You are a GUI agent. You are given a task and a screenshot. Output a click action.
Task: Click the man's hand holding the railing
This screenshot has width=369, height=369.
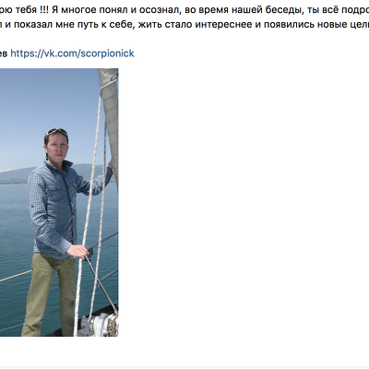click(x=77, y=251)
